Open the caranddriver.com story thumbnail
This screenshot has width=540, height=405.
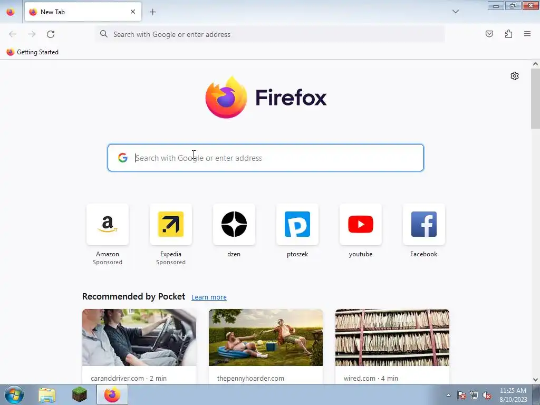point(139,337)
